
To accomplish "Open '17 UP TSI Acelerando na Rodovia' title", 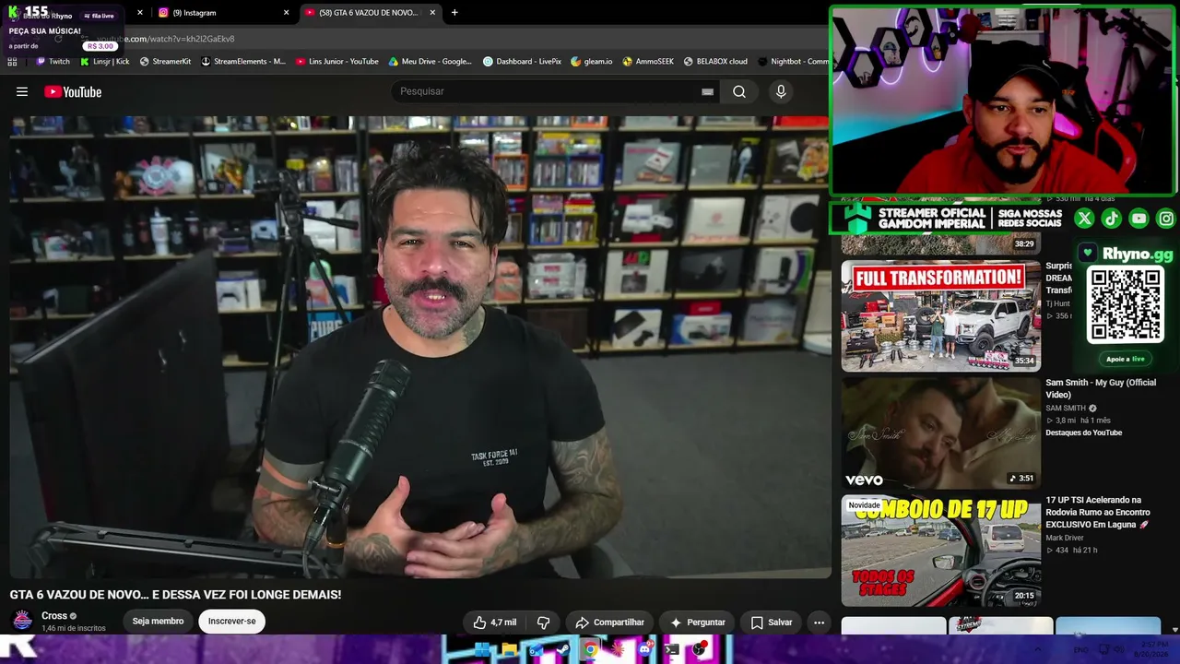I will [1098, 512].
